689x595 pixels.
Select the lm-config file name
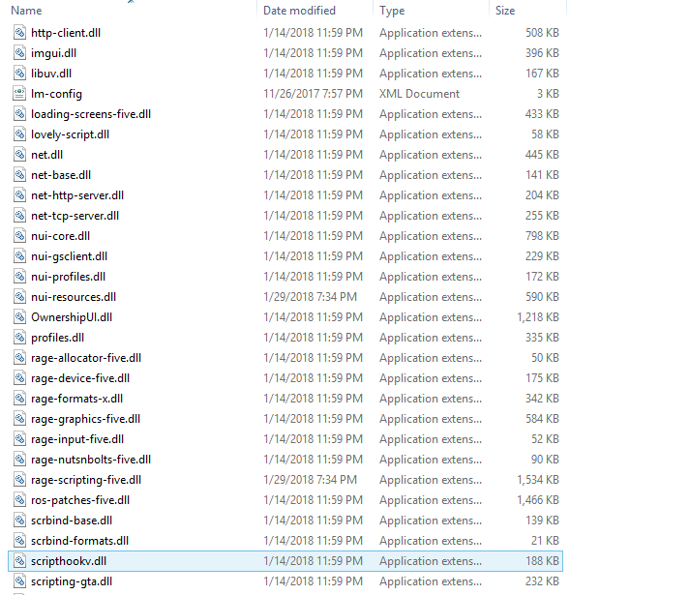pos(56,94)
